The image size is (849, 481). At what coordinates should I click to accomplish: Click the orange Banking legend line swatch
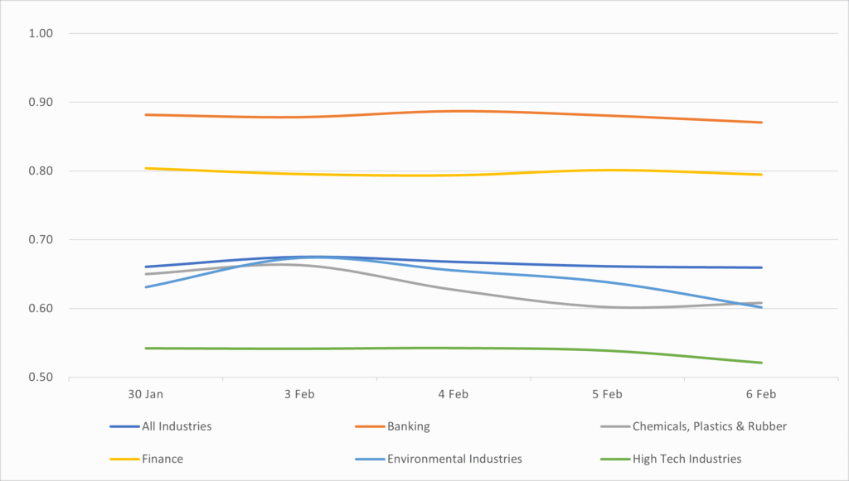pos(369,426)
